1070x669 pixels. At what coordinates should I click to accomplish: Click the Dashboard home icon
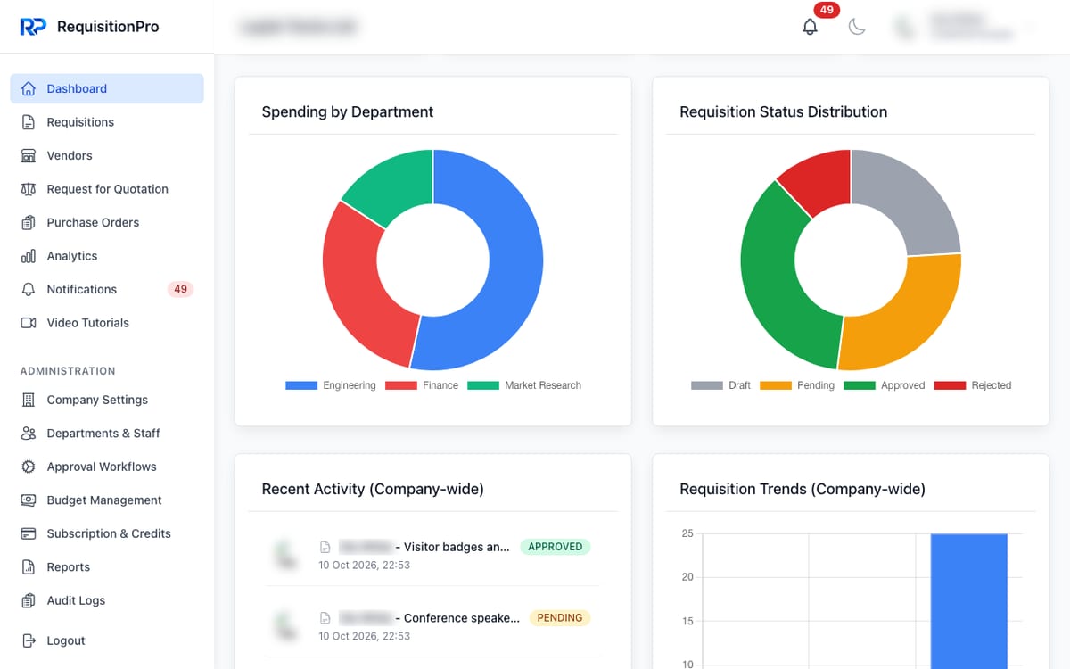click(29, 88)
